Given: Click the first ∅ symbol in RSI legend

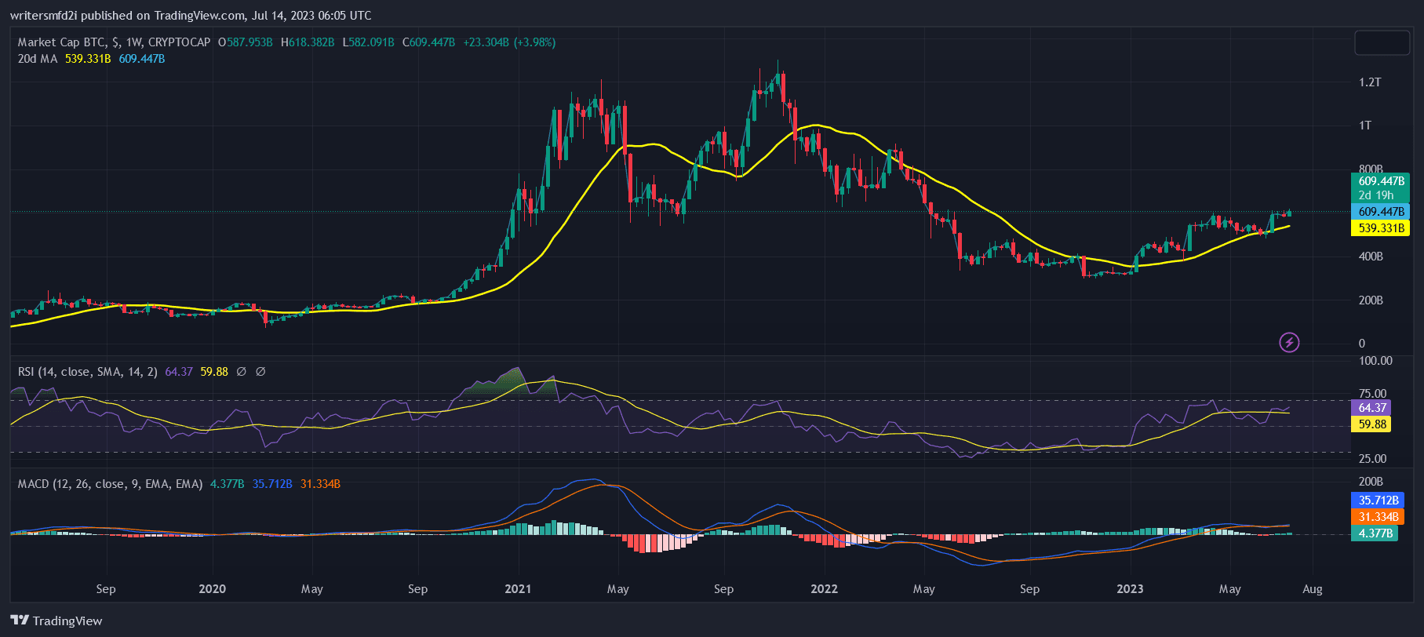Looking at the screenshot, I should pyautogui.click(x=241, y=372).
